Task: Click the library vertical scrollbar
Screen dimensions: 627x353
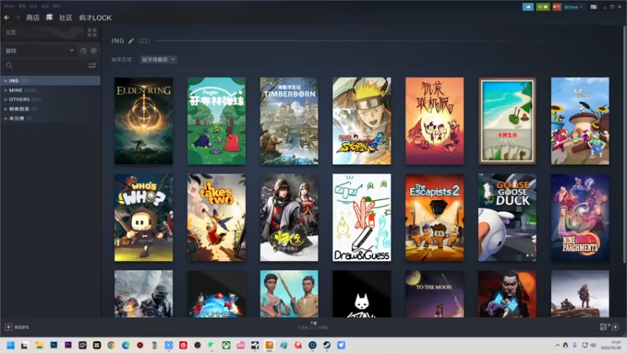Action: [624, 144]
